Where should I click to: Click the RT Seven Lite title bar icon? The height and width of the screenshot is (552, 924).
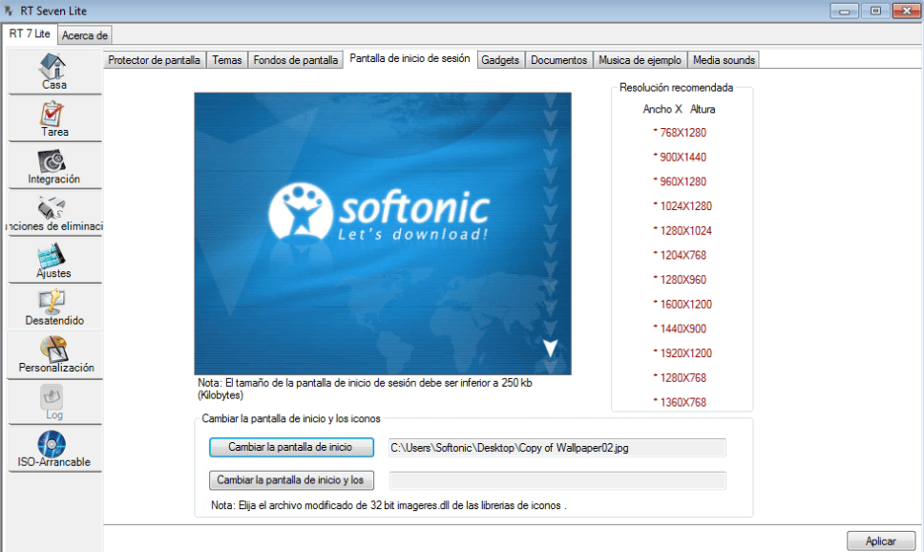pyautogui.click(x=10, y=11)
